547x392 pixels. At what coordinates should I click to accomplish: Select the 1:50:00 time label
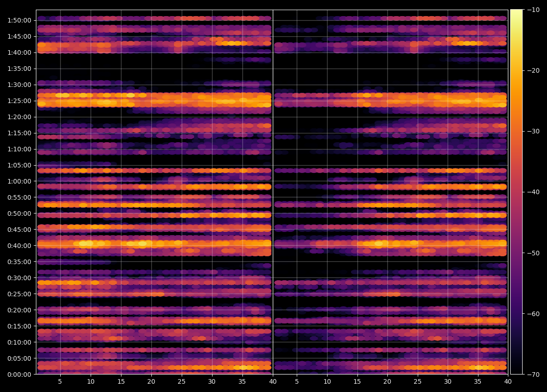[19, 20]
